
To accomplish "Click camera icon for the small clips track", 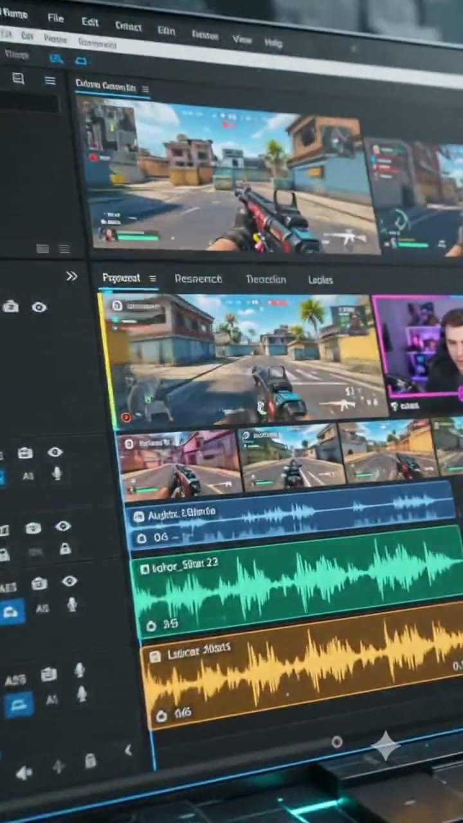I will pos(25,453).
